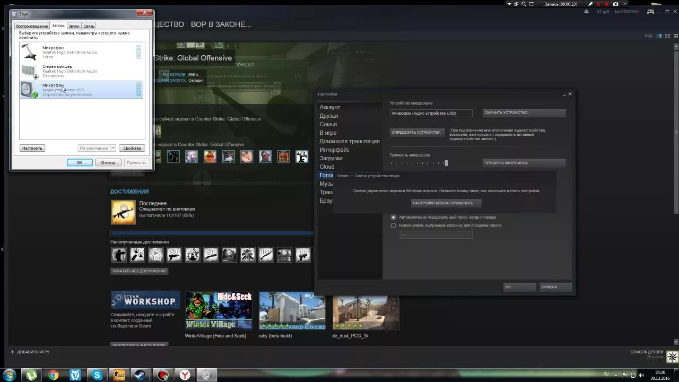Open 'По умолчанию' dropdown arrow in Sound window
Image resolution: width=679 pixels, height=382 pixels.
point(113,148)
